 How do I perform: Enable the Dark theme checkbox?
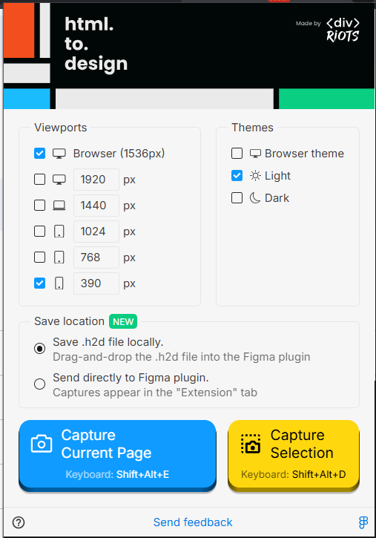tap(237, 198)
